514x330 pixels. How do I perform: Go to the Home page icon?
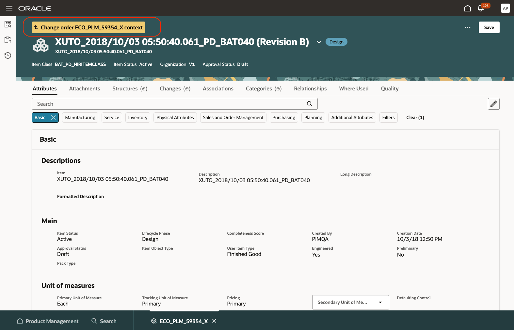pos(468,8)
